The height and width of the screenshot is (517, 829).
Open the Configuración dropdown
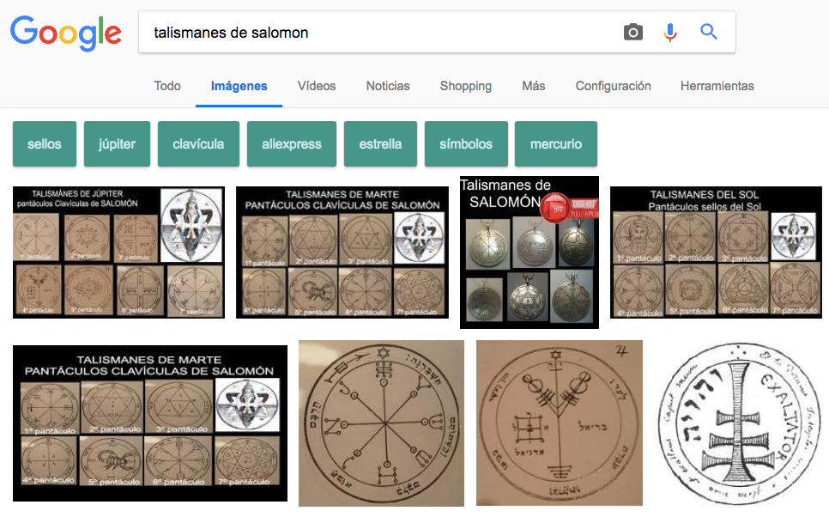click(x=613, y=86)
